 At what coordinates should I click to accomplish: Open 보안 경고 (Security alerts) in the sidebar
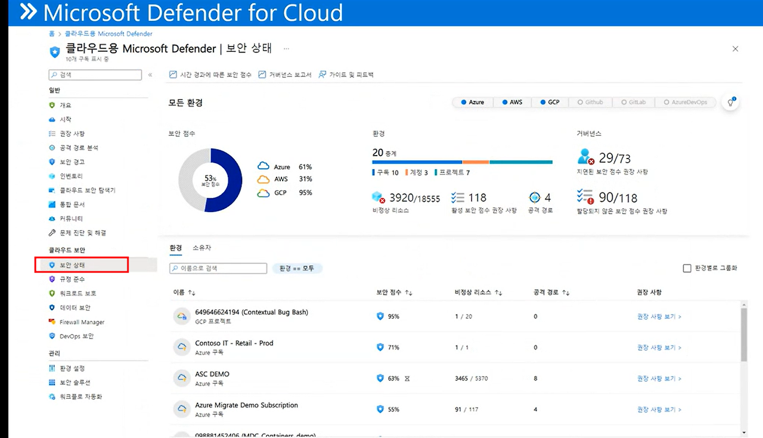67,162
